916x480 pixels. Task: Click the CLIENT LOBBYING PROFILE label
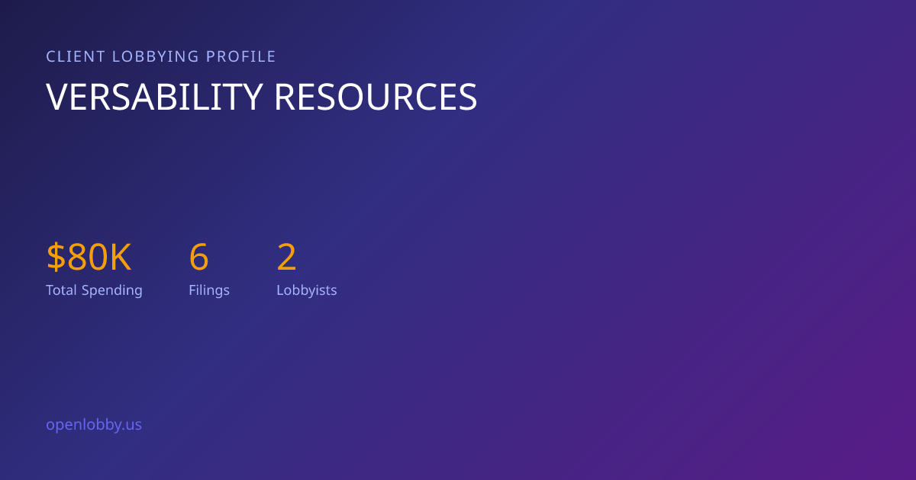161,56
